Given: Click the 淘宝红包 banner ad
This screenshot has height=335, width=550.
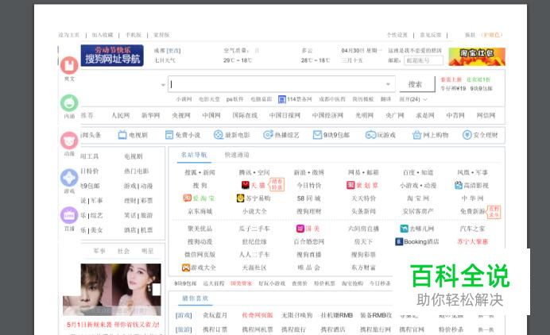Looking at the screenshot, I should pyautogui.click(x=477, y=57).
